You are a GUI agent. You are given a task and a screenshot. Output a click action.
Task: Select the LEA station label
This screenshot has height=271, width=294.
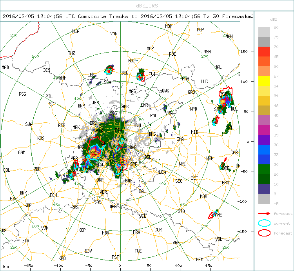pos(162,172)
